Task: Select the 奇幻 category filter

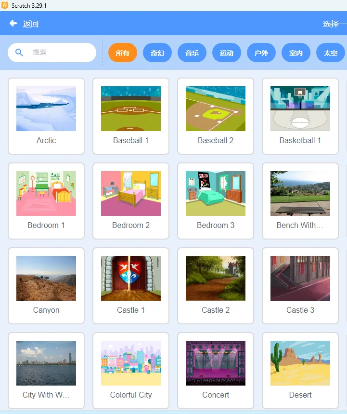Action: tap(157, 53)
